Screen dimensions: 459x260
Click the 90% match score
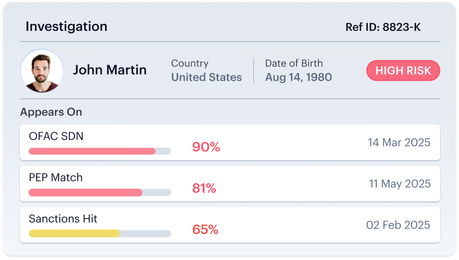tap(206, 147)
